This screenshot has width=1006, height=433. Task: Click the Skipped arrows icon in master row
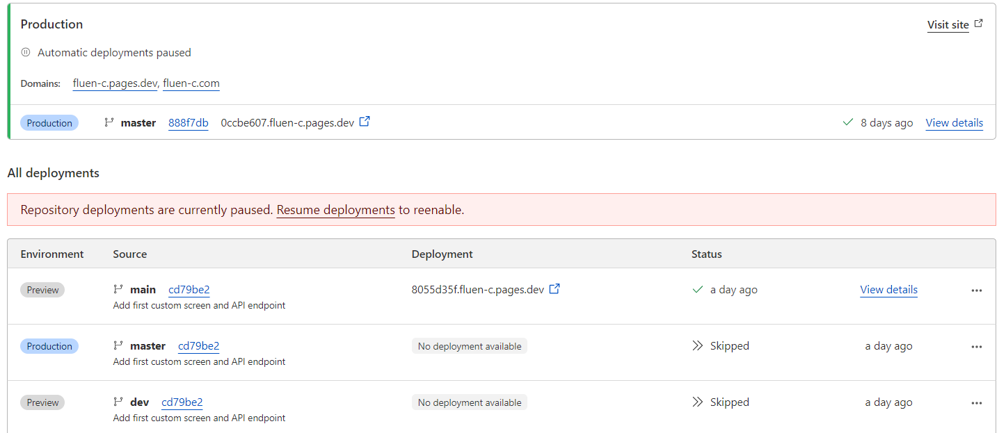698,345
